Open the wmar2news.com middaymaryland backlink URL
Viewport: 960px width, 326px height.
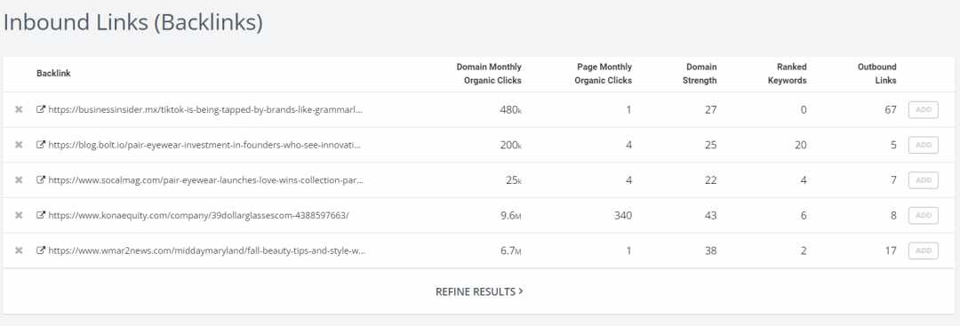207,250
